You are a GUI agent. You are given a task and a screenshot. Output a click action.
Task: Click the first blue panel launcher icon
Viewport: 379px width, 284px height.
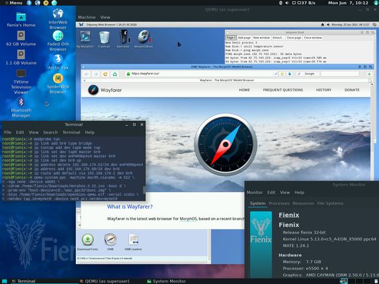[29, 3]
